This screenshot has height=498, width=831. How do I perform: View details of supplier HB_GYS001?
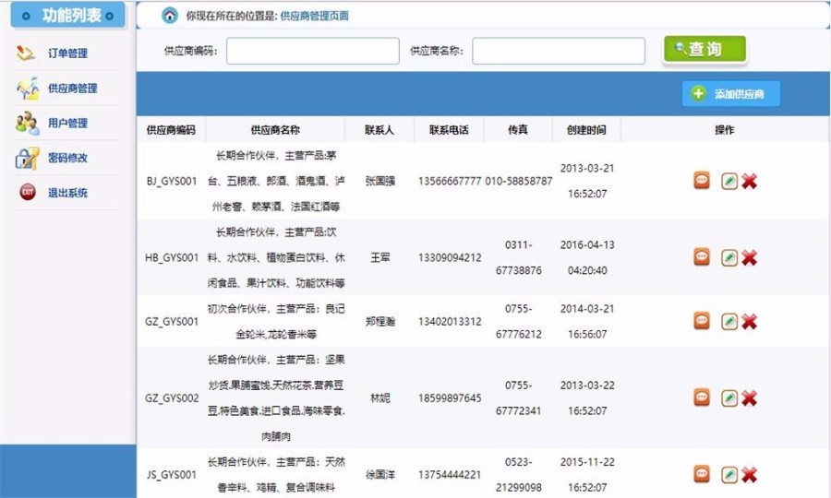(702, 257)
